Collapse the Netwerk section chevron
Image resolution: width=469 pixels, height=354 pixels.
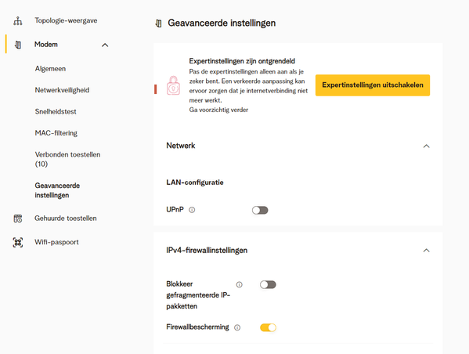click(427, 146)
